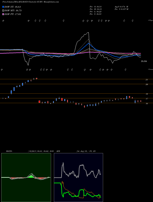Click the 16 price axis label
The width and height of the screenshot is (153, 202).
147,103
